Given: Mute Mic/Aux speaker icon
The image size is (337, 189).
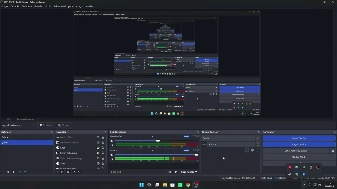Looking at the screenshot, I should [x=112, y=155].
